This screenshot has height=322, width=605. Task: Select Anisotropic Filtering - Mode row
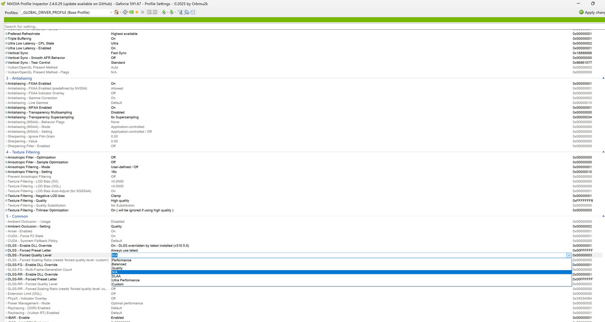tap(302, 167)
